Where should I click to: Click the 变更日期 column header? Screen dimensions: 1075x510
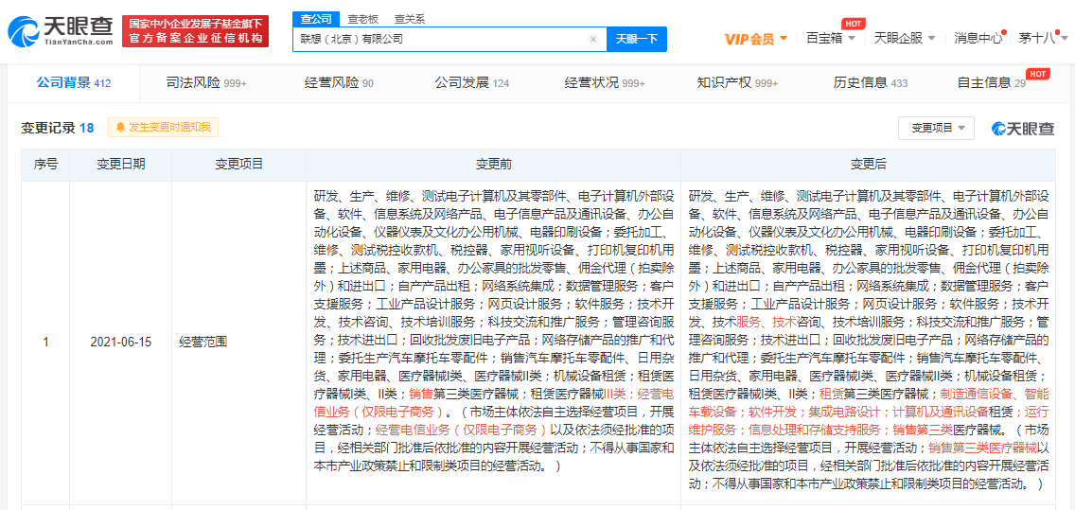121,165
